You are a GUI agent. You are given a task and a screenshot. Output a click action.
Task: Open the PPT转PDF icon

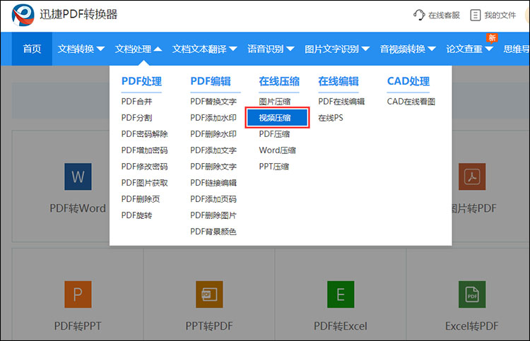pos(209,294)
